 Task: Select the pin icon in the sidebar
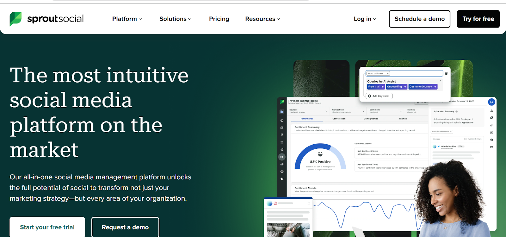pos(282,135)
